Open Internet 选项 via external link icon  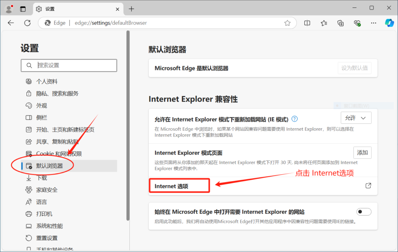tap(368, 185)
